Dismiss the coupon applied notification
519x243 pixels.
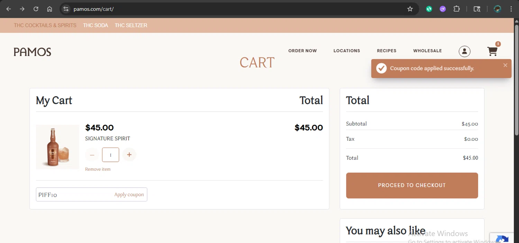pyautogui.click(x=505, y=65)
